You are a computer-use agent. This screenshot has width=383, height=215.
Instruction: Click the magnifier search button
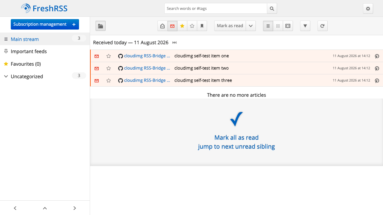point(272,8)
